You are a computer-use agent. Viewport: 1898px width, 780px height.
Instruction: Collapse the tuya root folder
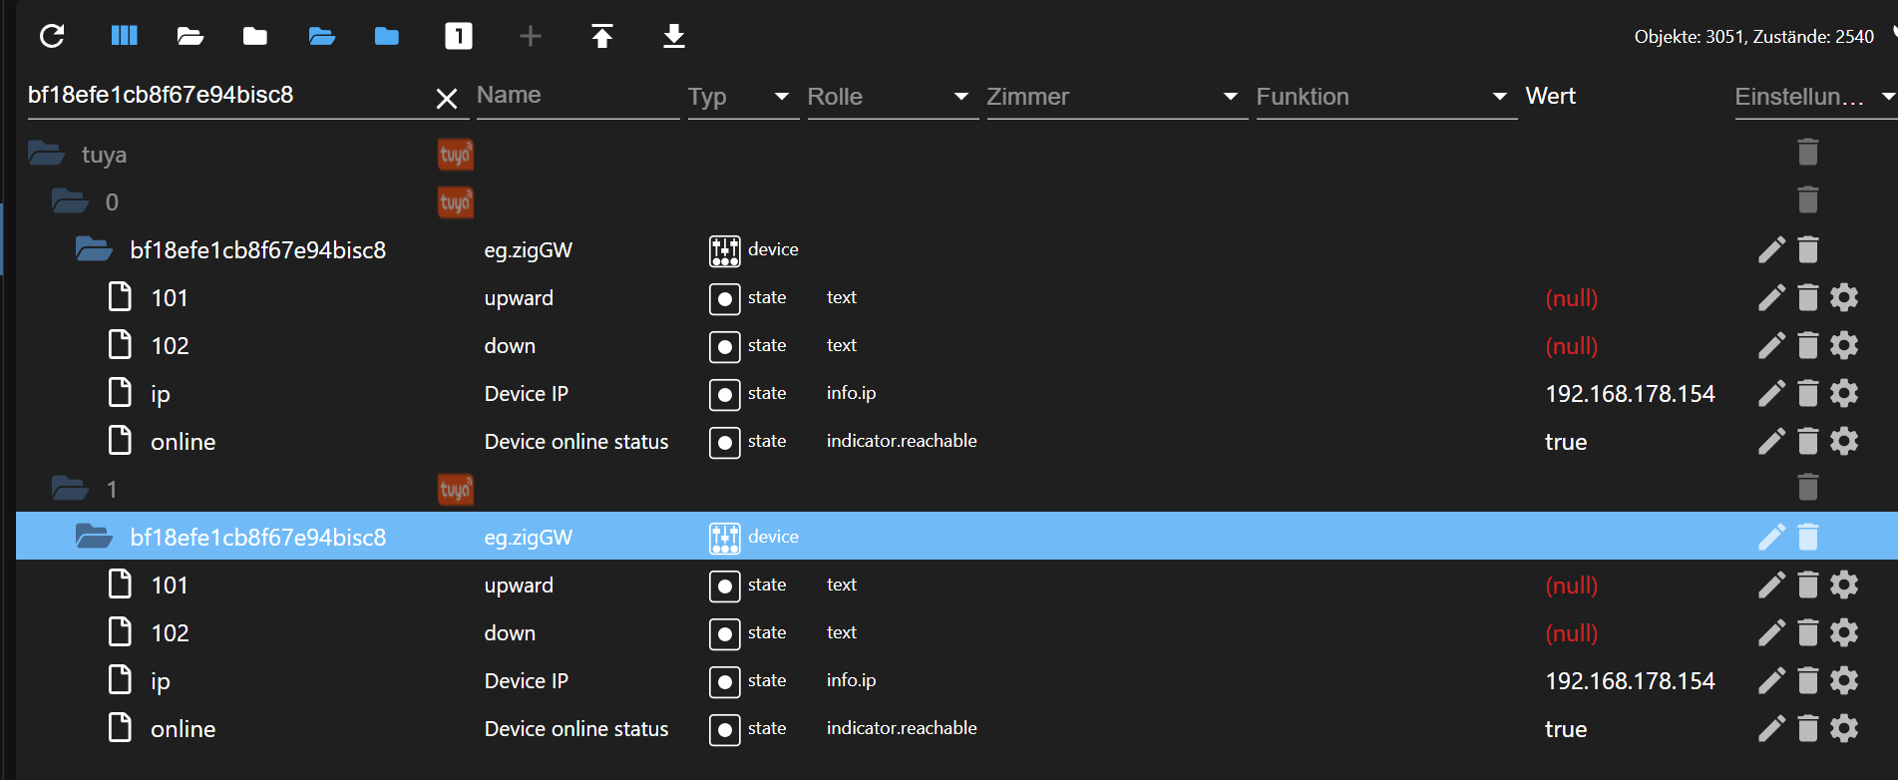(46, 154)
